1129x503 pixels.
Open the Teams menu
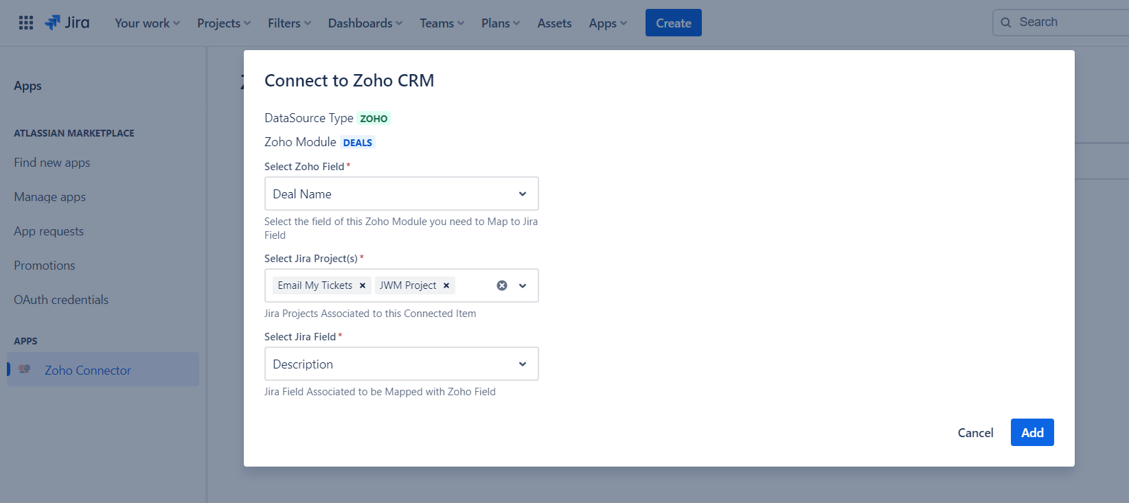pyautogui.click(x=442, y=23)
